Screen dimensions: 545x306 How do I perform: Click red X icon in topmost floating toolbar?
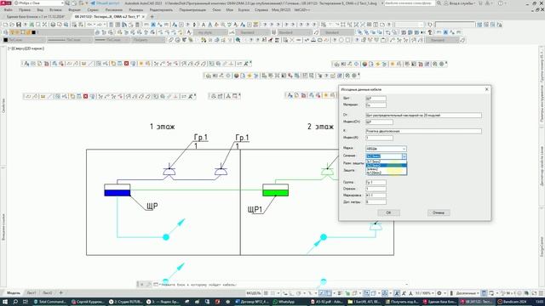(127, 64)
